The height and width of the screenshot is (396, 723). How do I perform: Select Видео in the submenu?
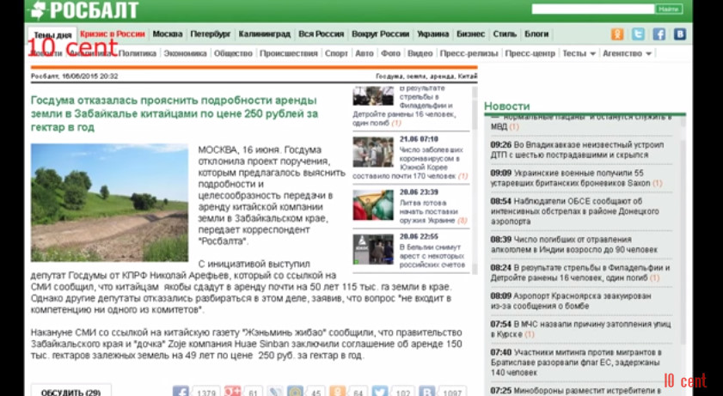coord(420,53)
